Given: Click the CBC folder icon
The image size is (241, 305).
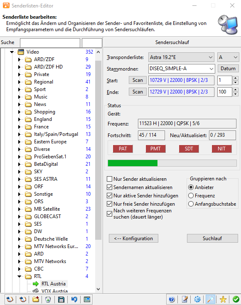Looking at the screenshot, I should tap(28, 269).
